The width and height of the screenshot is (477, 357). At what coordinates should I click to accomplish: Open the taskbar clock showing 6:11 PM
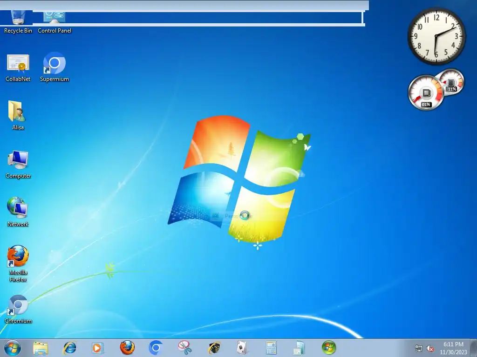453,348
